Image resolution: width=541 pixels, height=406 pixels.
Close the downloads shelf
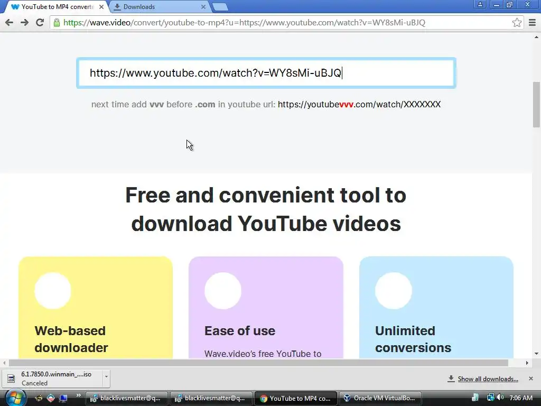pos(530,379)
